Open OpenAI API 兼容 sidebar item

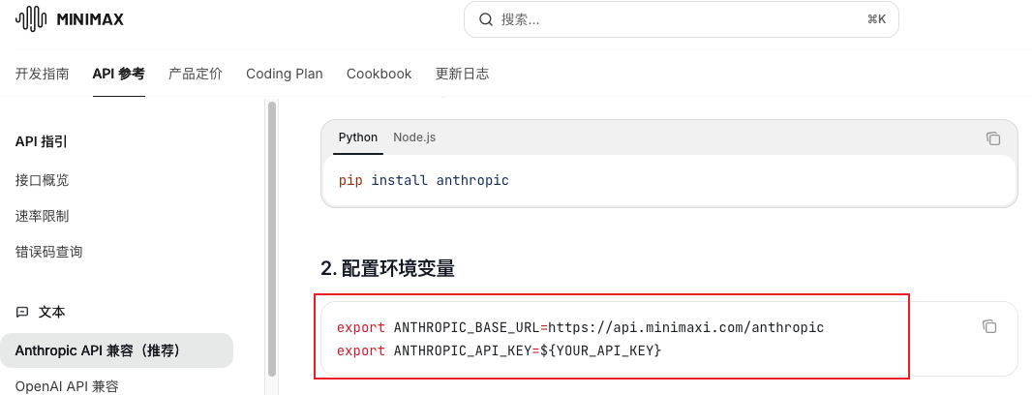click(x=67, y=386)
